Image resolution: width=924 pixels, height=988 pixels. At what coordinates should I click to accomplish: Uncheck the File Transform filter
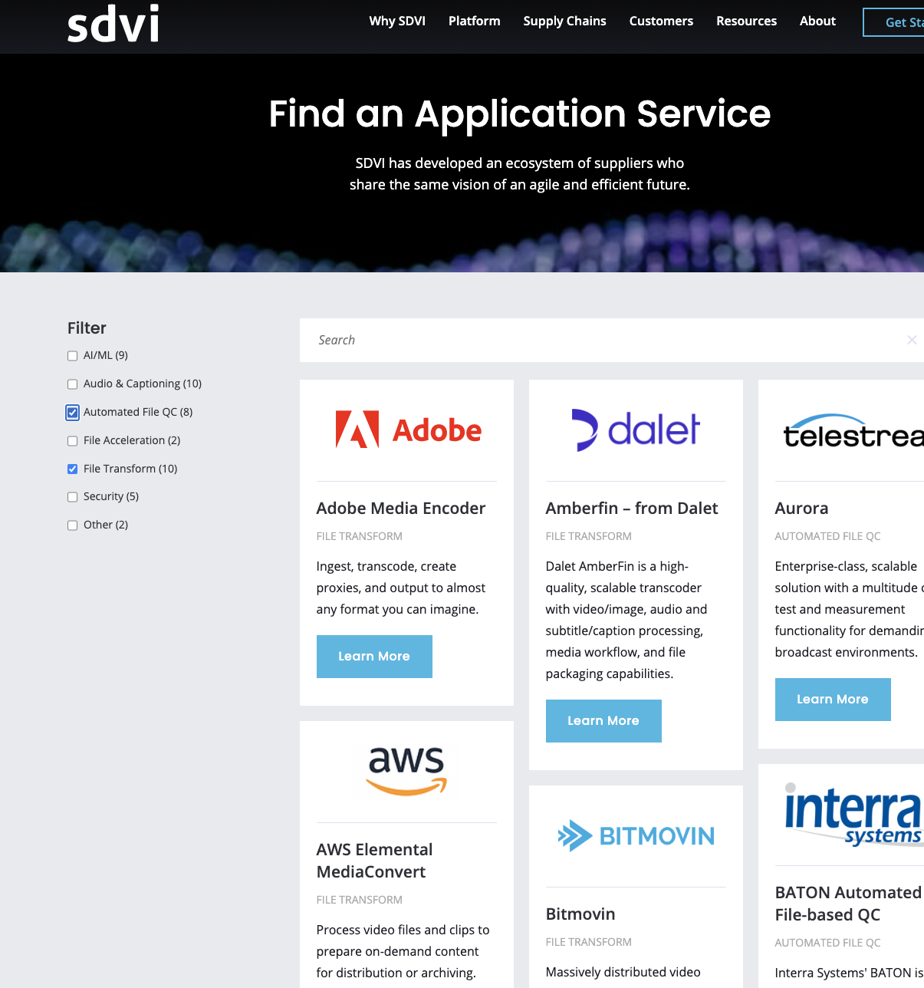pyautogui.click(x=72, y=469)
